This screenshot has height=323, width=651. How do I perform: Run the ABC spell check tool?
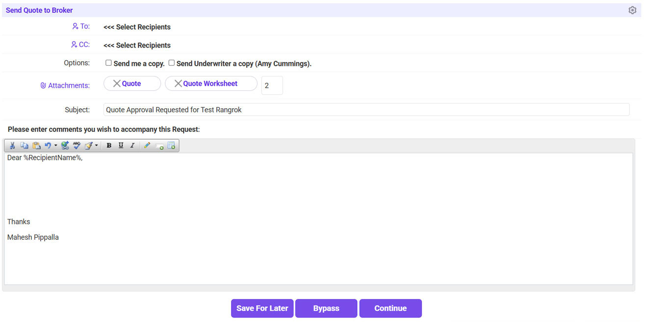77,146
